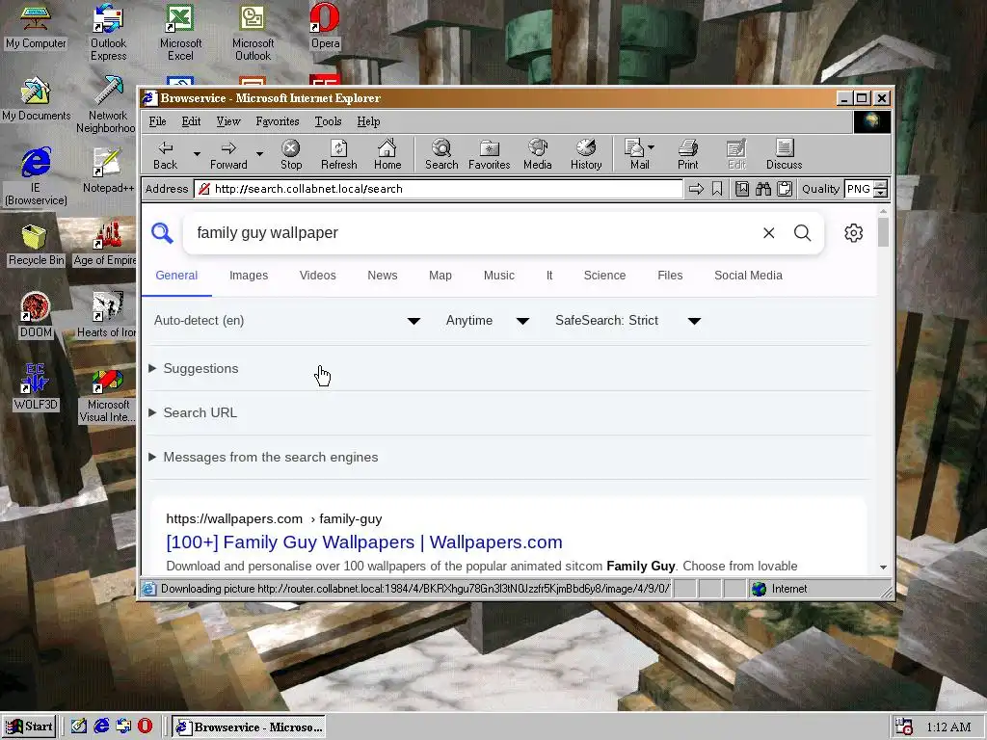Screen dimensions: 987x740
Task: Submit search with the magnifier icon in the search box
Action: [x=803, y=233]
